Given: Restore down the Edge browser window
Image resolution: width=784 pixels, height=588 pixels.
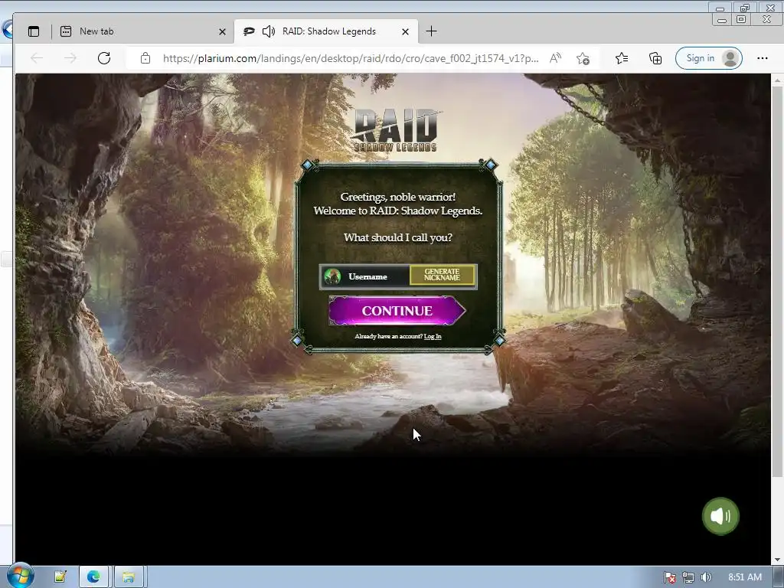Looking at the screenshot, I should pyautogui.click(x=741, y=19).
